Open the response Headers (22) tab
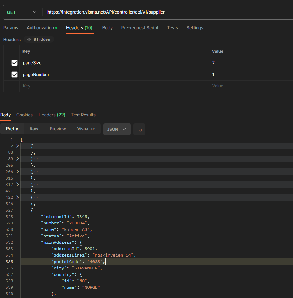Image resolution: width=293 pixels, height=298 pixels. pos(52,115)
